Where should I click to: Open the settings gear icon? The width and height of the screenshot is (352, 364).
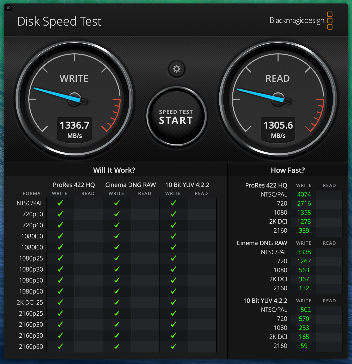177,69
